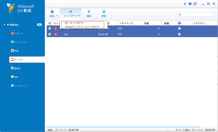Minimize the 4Videosoft window
The width and height of the screenshot is (218, 132).
[x=203, y=4]
